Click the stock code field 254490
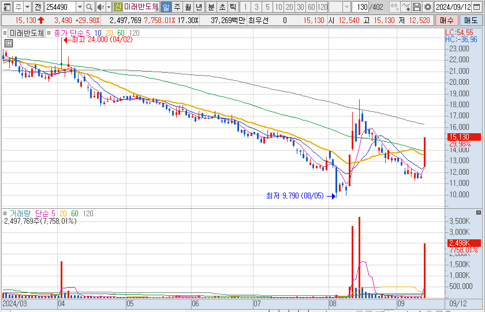This screenshot has width=485, height=312. pos(61,7)
